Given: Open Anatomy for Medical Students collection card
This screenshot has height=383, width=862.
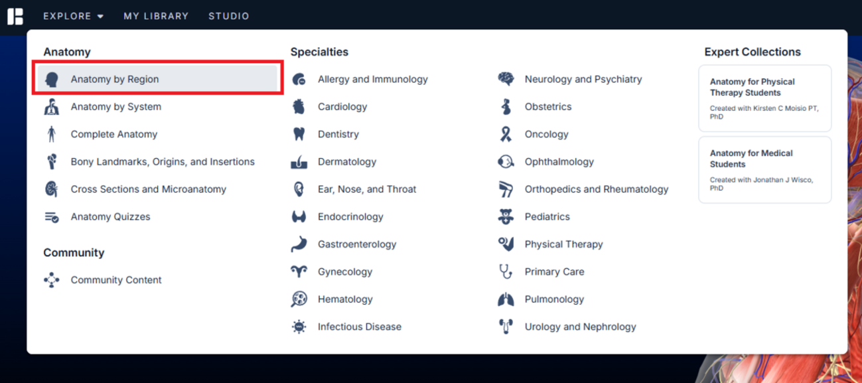Looking at the screenshot, I should [764, 169].
